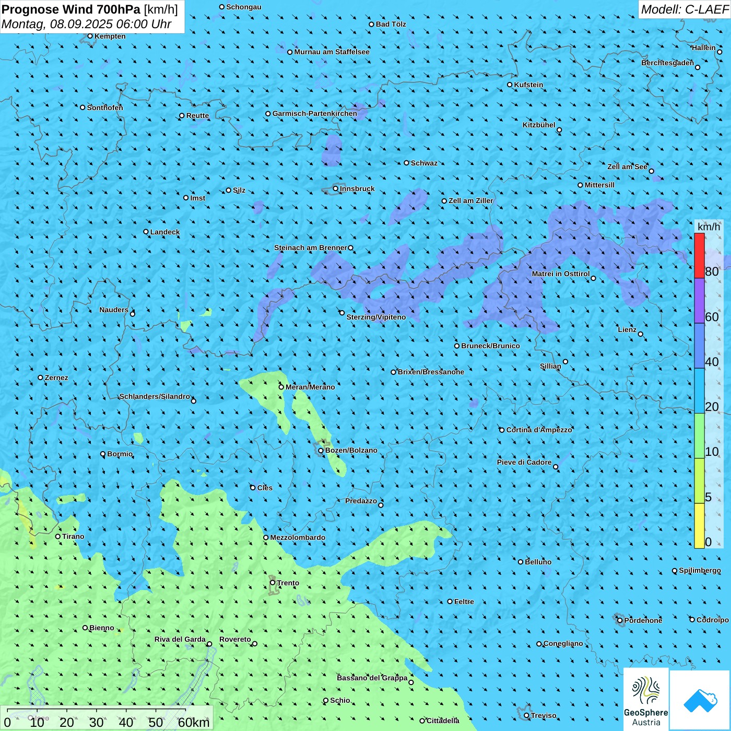Click the Bad Tölz city label
The height and width of the screenshot is (731, 731).
391,24
